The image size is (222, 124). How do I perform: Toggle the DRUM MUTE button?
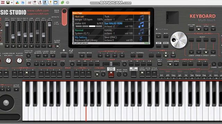pyautogui.click(x=53, y=56)
